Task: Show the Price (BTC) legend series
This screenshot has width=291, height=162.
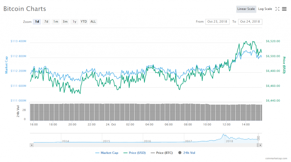Action: [161, 153]
